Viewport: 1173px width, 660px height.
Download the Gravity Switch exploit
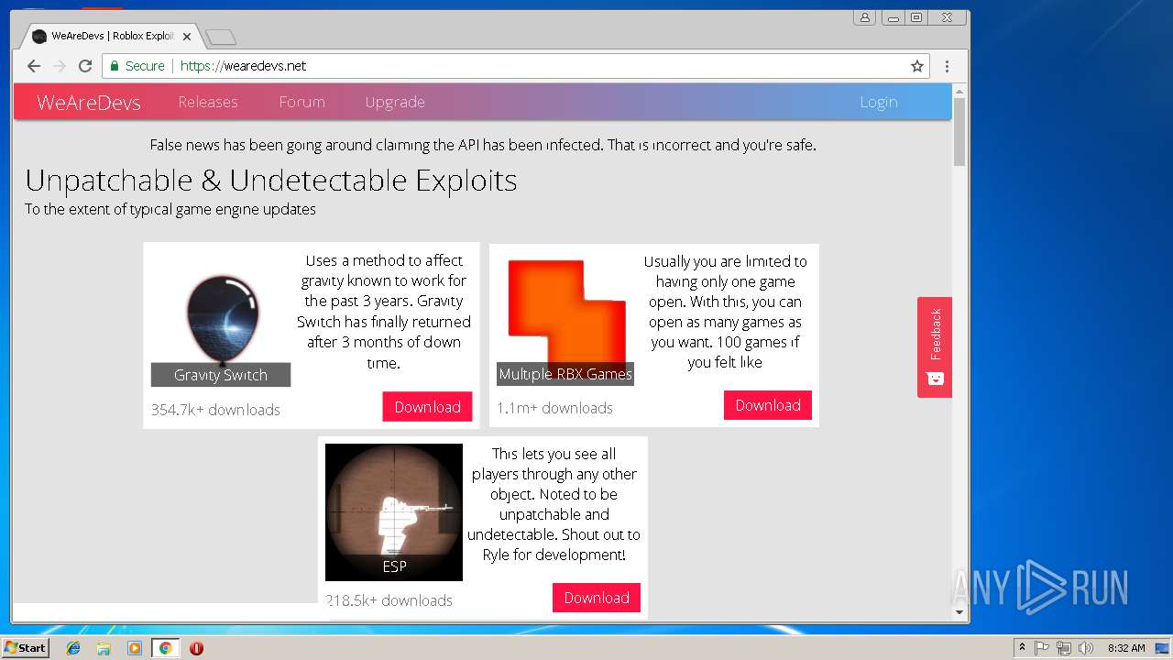tap(427, 407)
